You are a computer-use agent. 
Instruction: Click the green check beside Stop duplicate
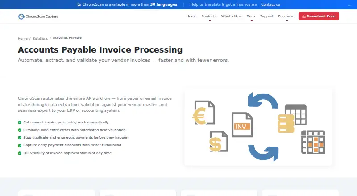coord(20,138)
